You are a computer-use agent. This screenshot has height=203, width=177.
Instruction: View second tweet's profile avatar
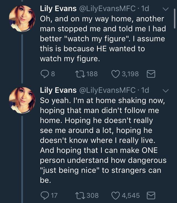pos(22,100)
